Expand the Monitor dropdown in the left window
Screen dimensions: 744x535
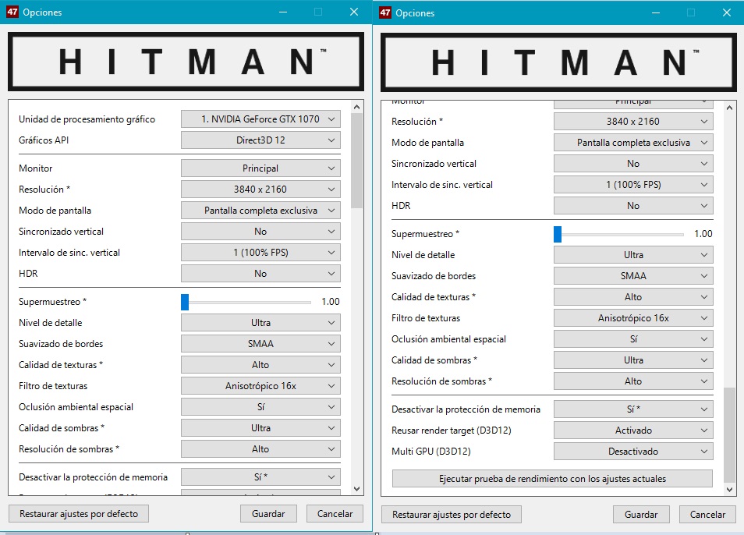[x=260, y=168]
